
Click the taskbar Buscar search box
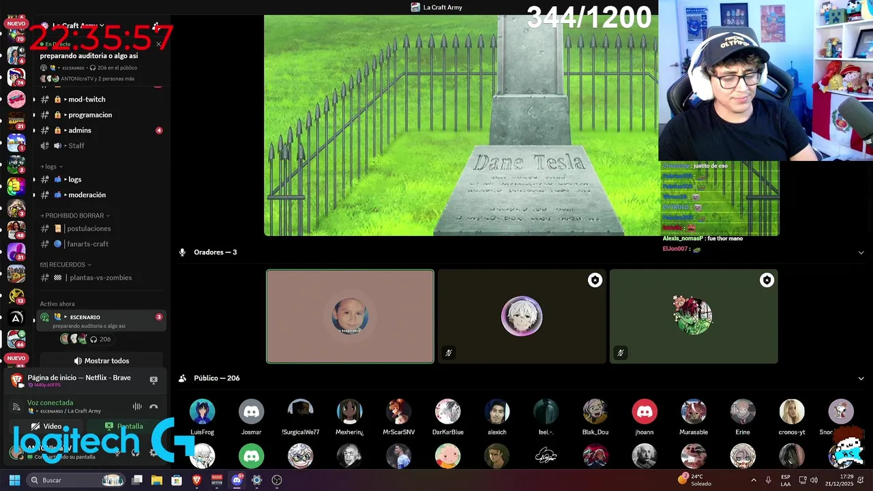[x=76, y=480]
